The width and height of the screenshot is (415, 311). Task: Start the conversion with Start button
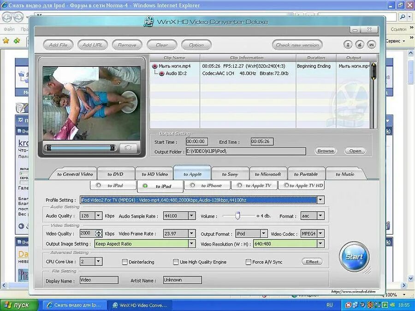point(354,257)
